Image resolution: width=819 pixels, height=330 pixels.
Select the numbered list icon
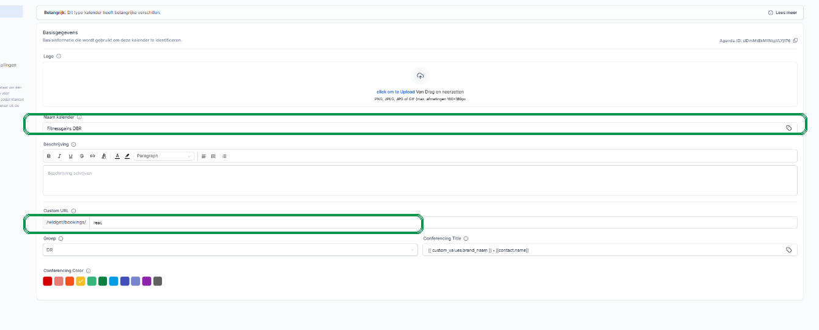(224, 156)
